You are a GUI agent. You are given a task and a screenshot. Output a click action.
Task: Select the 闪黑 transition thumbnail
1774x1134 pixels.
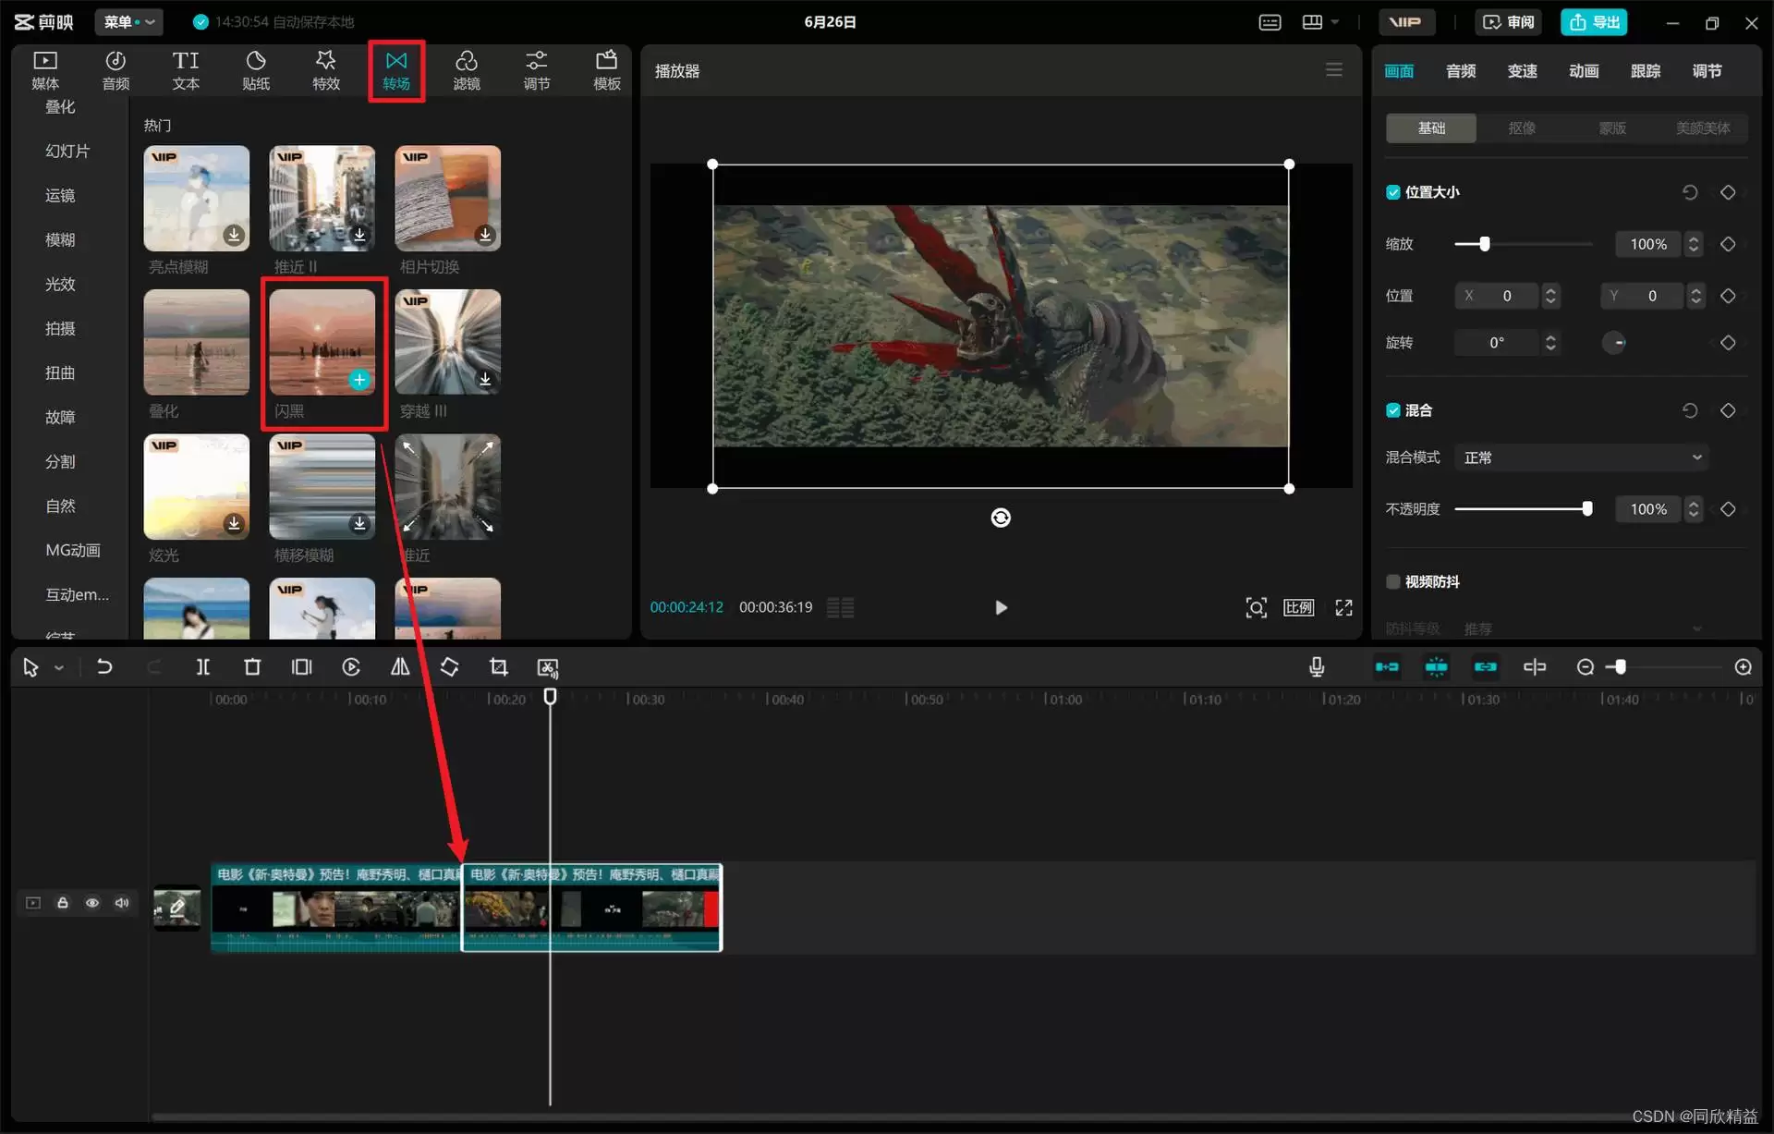pos(322,342)
